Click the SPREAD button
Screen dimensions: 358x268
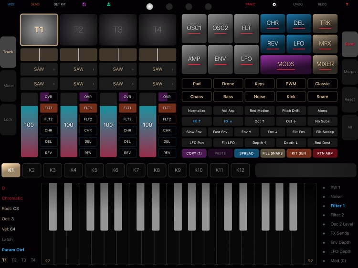click(247, 153)
